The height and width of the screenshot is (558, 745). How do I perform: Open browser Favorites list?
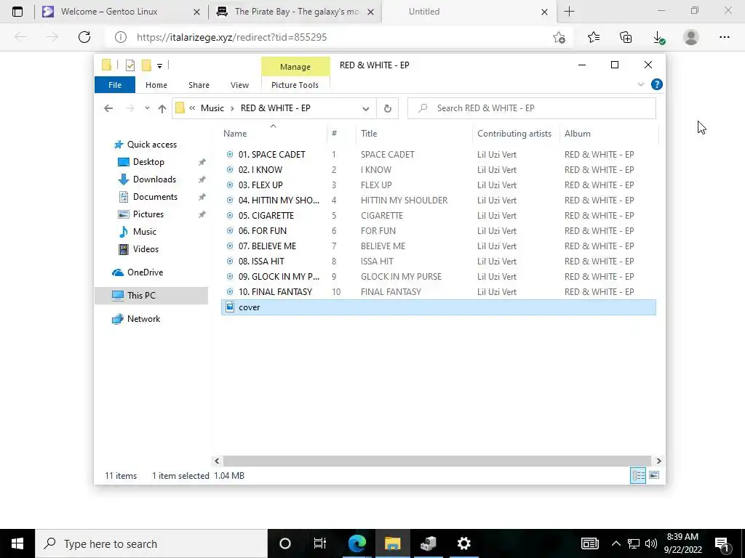point(594,37)
